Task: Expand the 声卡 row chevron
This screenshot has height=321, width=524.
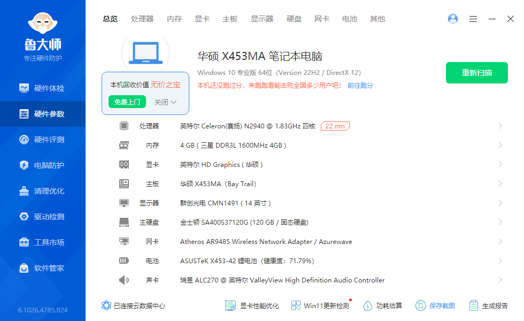Action: 500,280
